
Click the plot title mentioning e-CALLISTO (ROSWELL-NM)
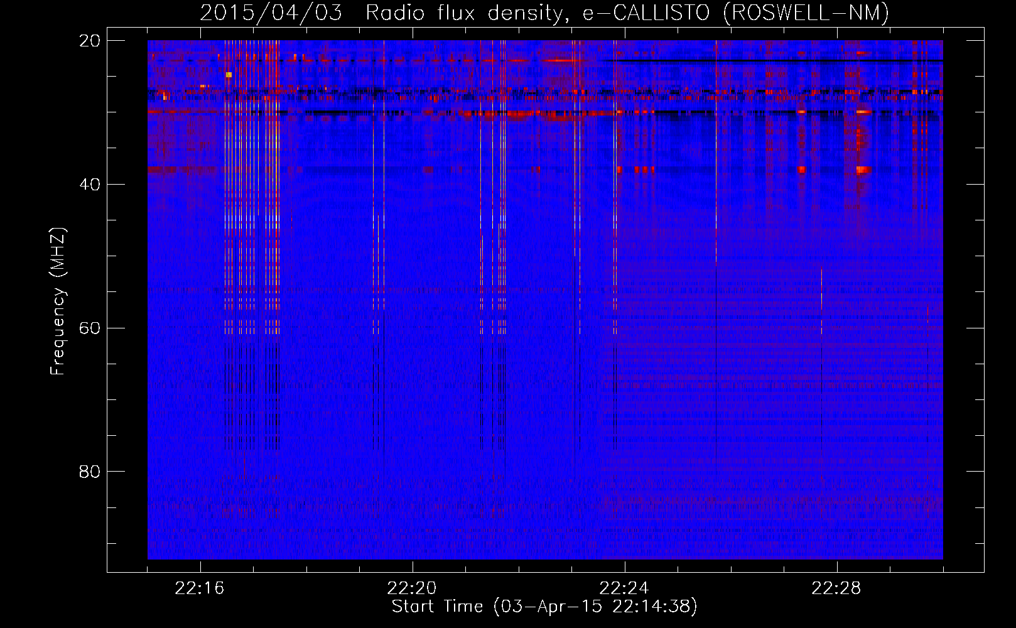point(544,13)
